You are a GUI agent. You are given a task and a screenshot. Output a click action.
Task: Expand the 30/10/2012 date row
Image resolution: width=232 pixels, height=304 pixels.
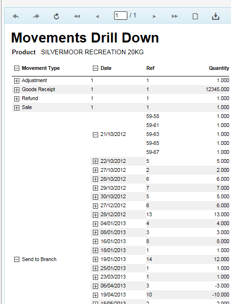pyautogui.click(x=95, y=197)
